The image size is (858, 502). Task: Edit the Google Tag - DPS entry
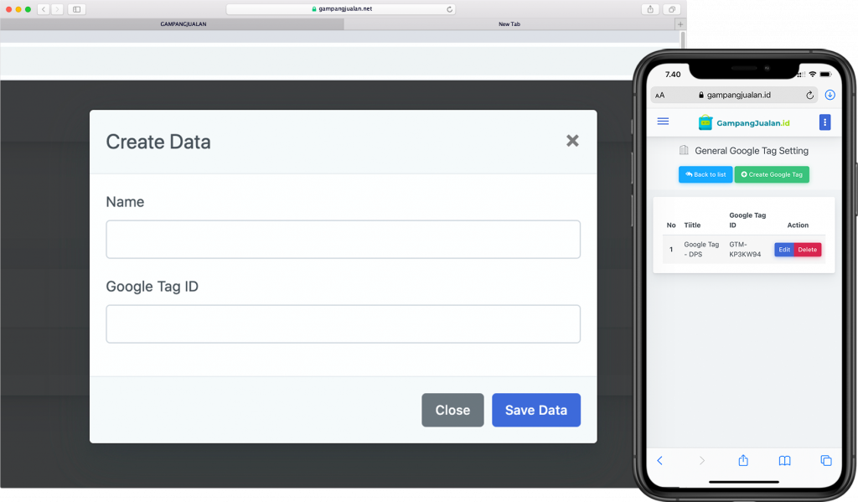(783, 250)
